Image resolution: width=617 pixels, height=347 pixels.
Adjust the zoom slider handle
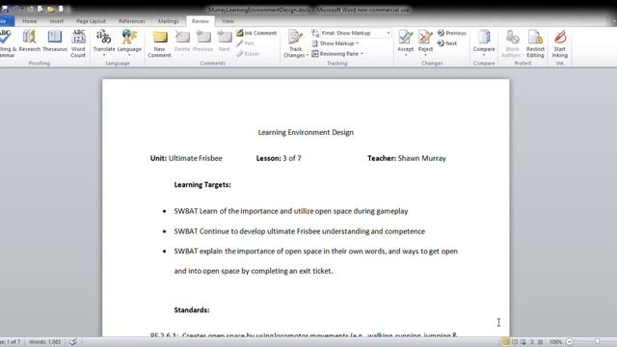click(597, 342)
